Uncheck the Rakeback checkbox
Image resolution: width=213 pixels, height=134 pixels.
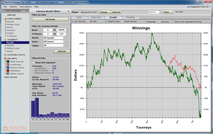(x=145, y=22)
